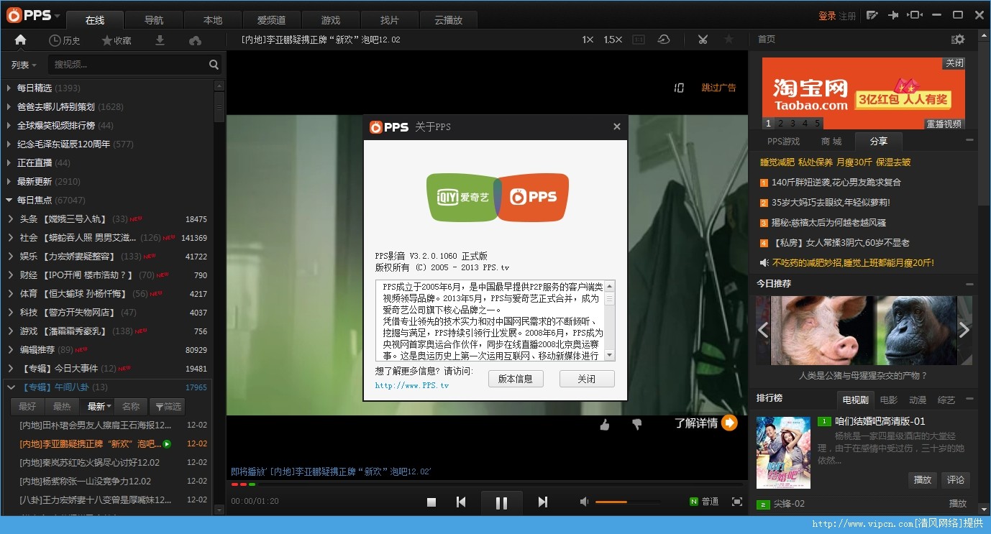Open the feedback note-pencil icon in title bar
The height and width of the screenshot is (534, 991).
(x=872, y=15)
